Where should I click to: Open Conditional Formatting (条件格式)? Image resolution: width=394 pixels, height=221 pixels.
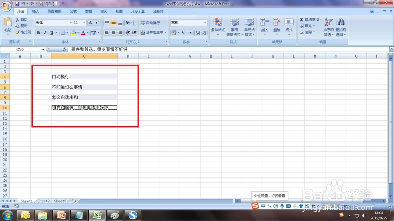click(x=218, y=27)
